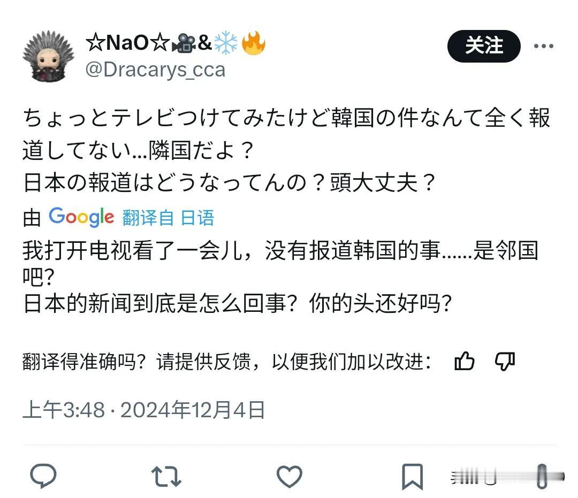Repost the tweet with retweet icon
The height and width of the screenshot is (498, 578).
(x=166, y=476)
